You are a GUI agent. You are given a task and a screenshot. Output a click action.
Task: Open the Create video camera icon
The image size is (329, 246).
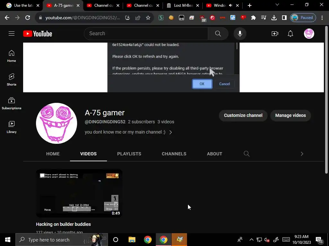click(275, 33)
